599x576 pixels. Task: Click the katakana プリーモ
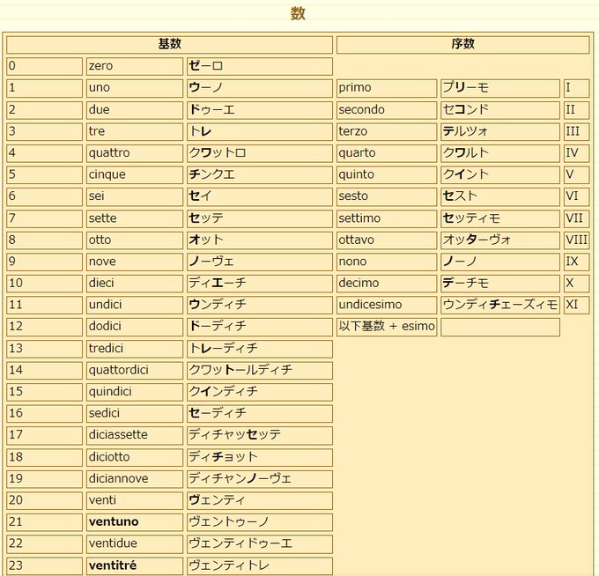click(466, 88)
